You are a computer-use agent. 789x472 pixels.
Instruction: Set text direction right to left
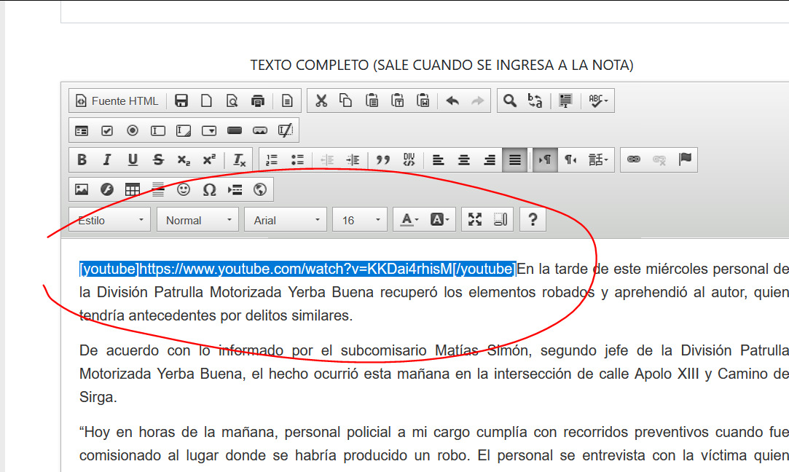(x=570, y=160)
